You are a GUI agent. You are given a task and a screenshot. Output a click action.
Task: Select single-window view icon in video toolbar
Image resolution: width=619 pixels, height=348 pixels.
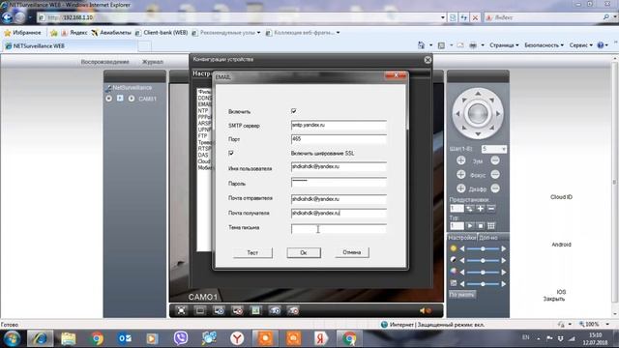point(200,311)
